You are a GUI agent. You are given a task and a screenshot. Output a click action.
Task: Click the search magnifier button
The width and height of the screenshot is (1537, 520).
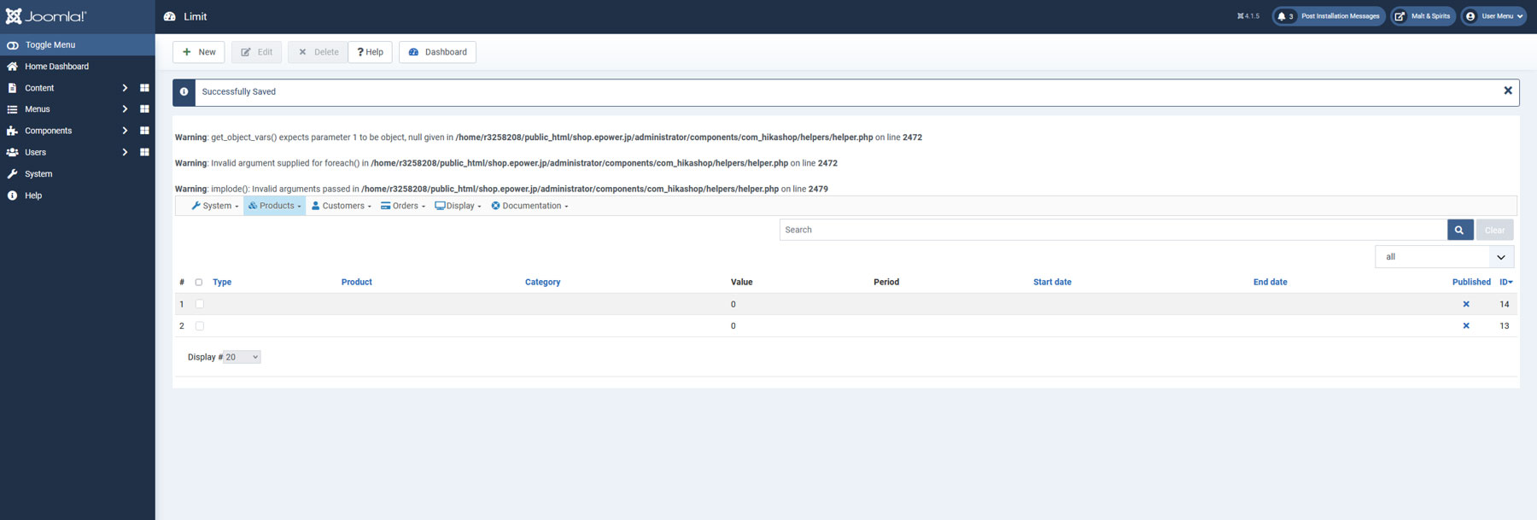1459,230
